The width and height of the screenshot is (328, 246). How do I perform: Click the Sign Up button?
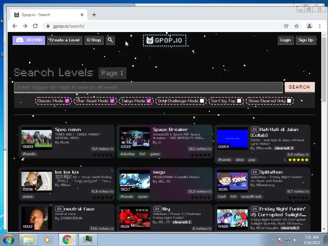coord(306,40)
